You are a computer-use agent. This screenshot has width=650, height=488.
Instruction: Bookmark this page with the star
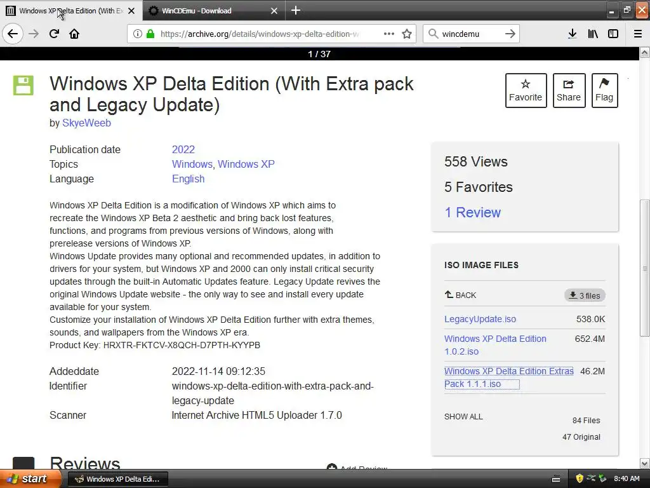point(407,34)
